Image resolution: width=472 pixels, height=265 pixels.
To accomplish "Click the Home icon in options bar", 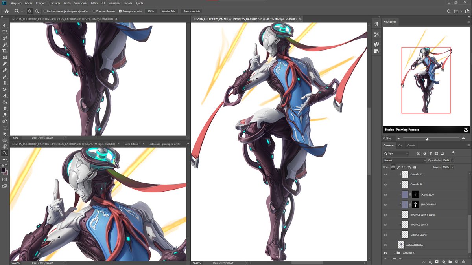I will pos(6,11).
